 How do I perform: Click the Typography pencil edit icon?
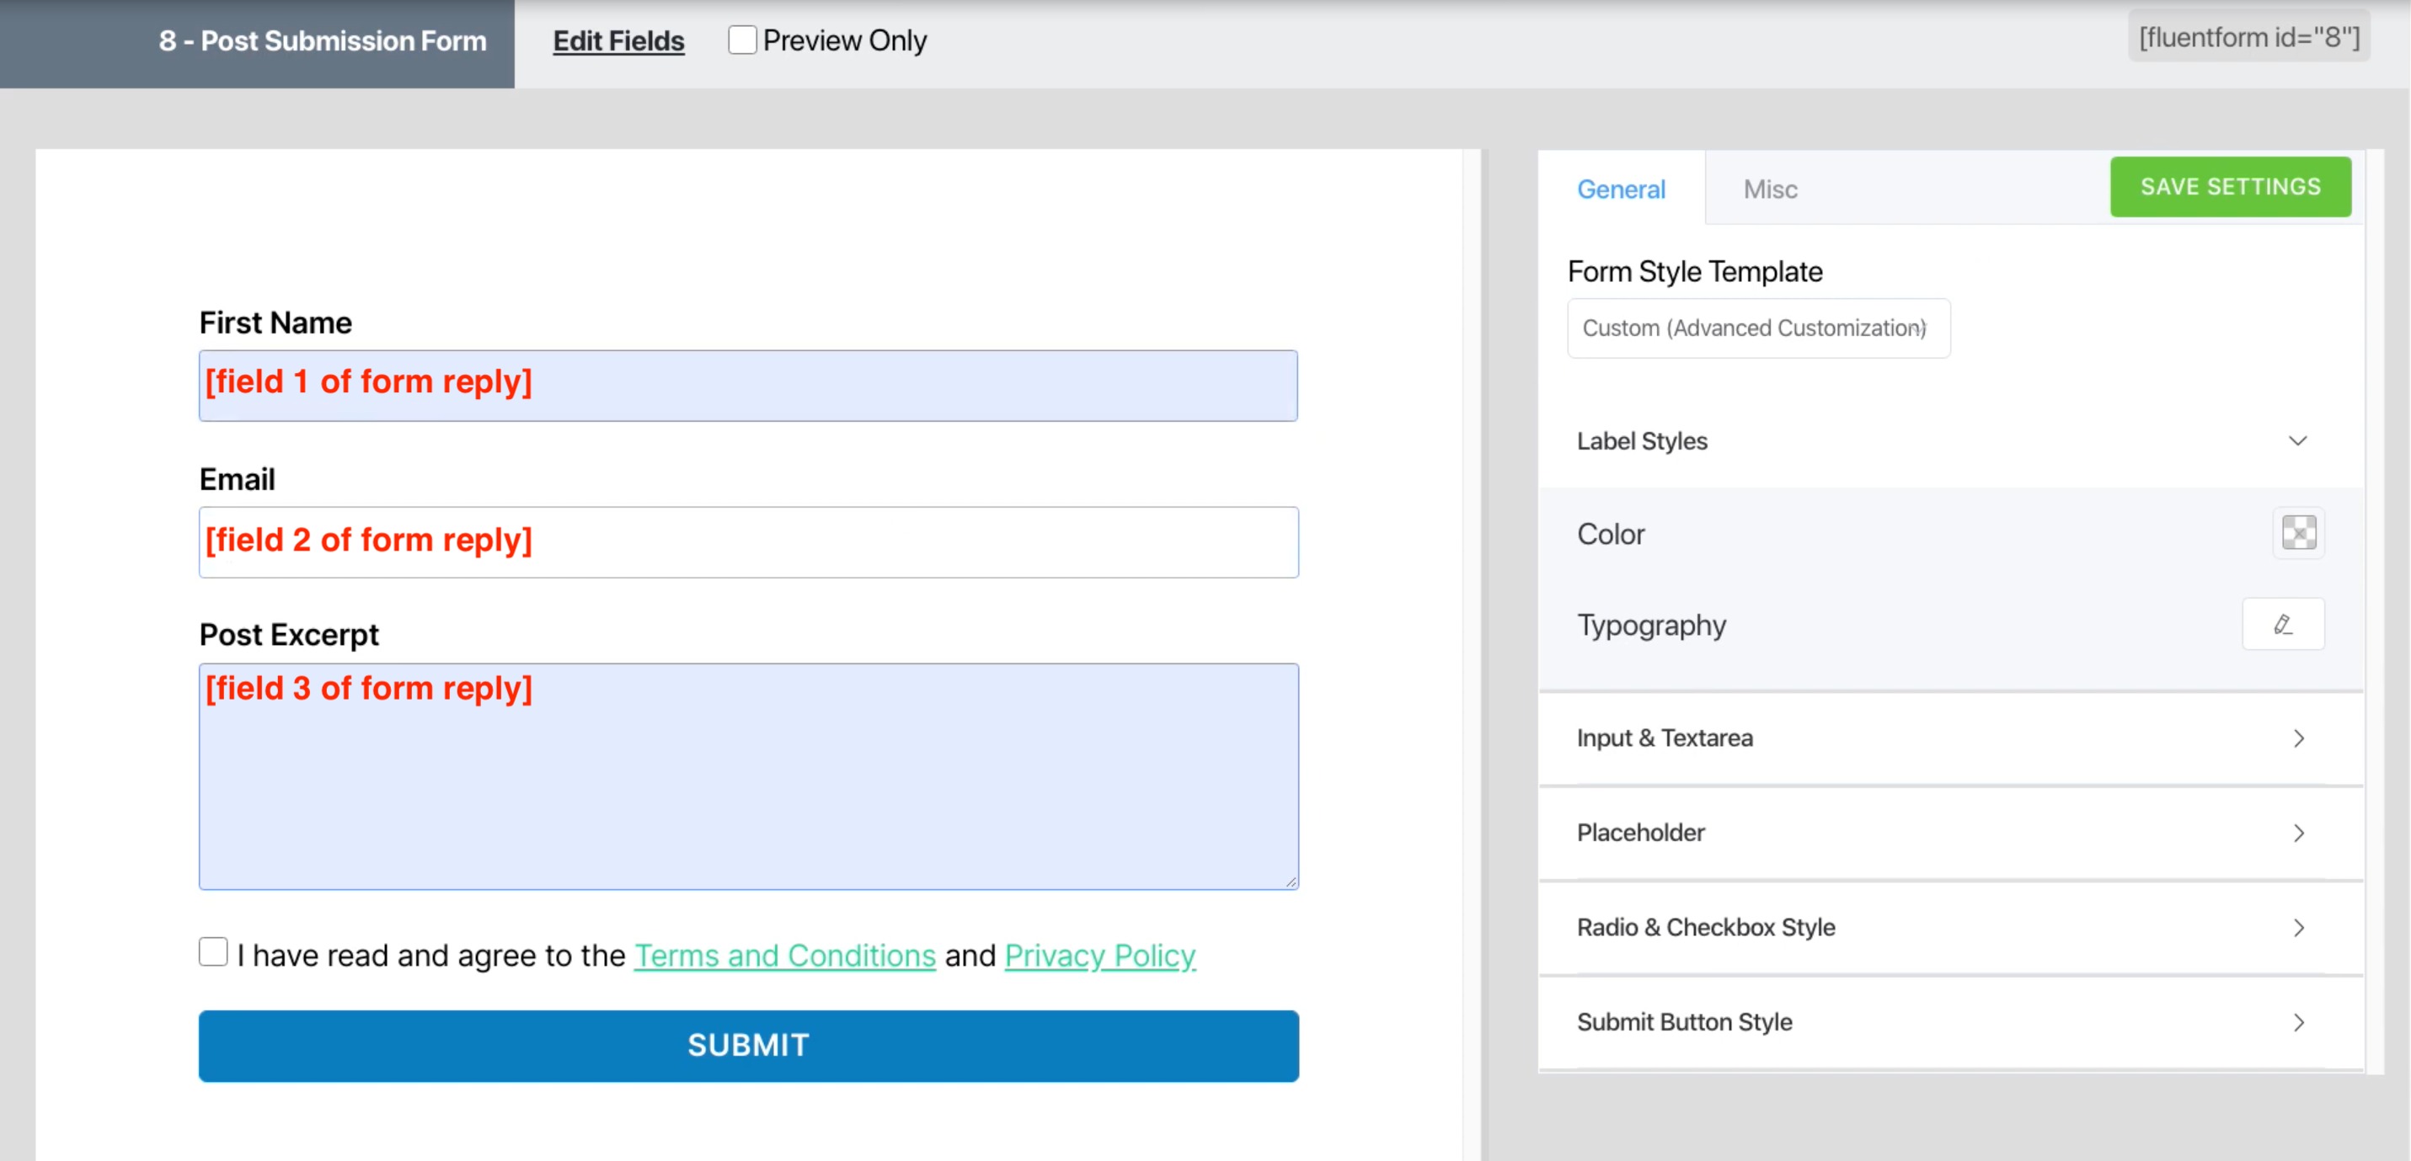(2282, 624)
